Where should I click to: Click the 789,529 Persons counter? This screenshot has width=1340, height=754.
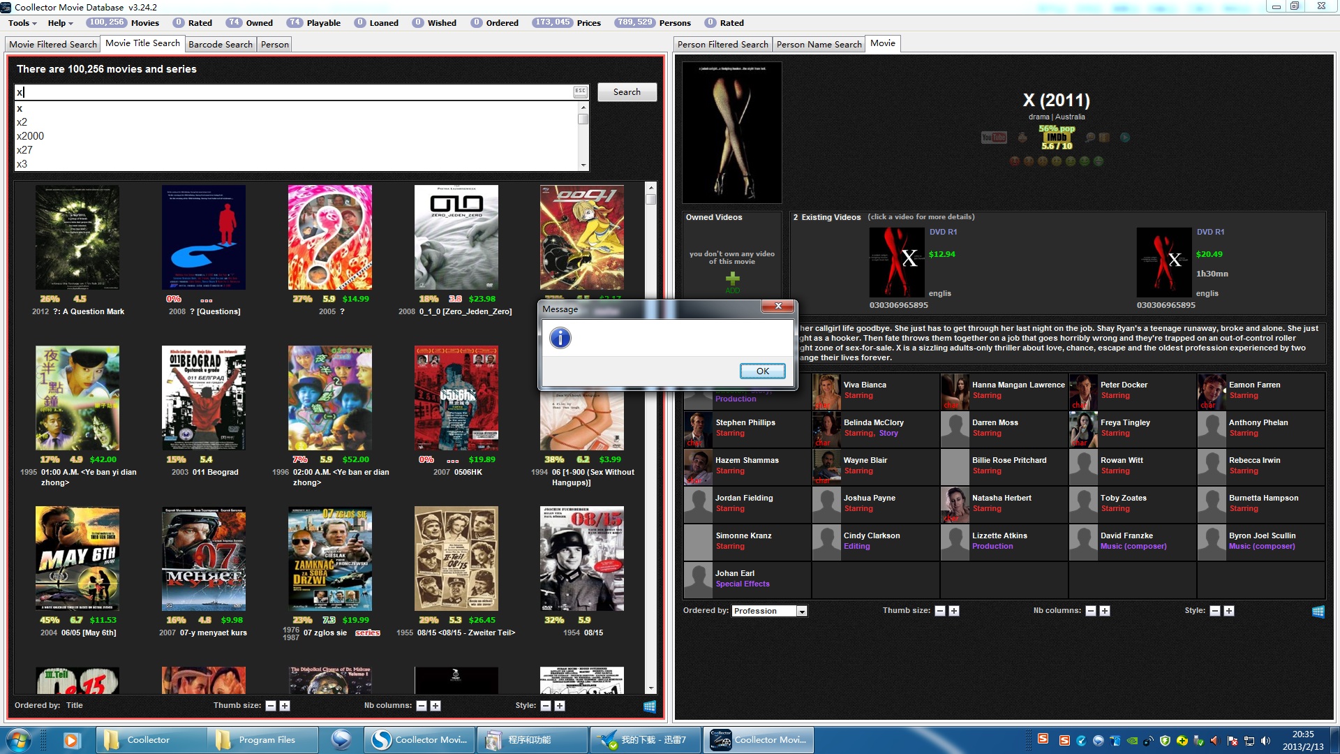(653, 23)
